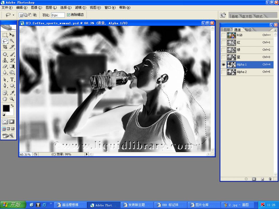Click the Windows 开始 Start button

coord(13,205)
